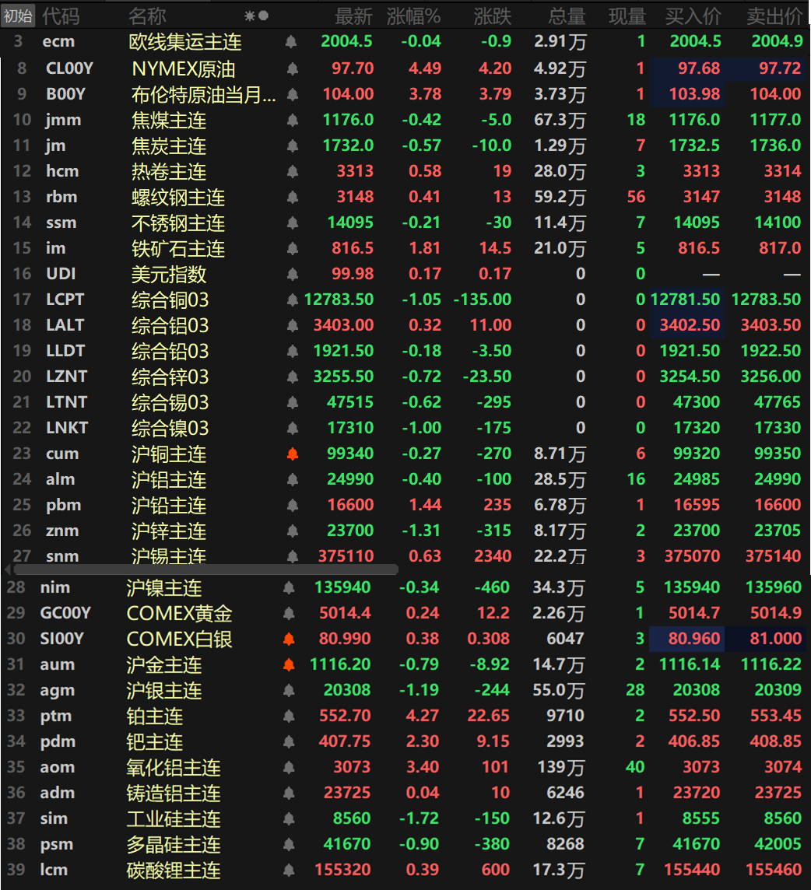811x890 pixels.
Task: Click the bell icon for 铁矿石主连
Action: tap(293, 249)
